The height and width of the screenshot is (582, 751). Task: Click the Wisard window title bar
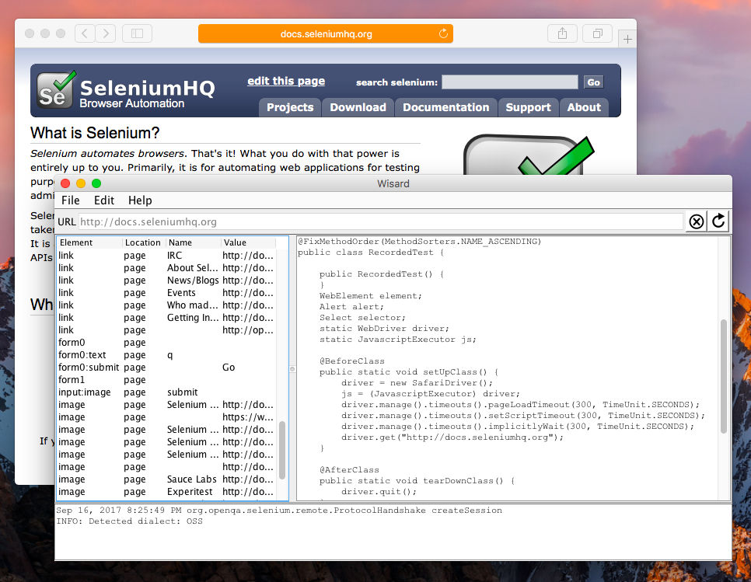[393, 183]
